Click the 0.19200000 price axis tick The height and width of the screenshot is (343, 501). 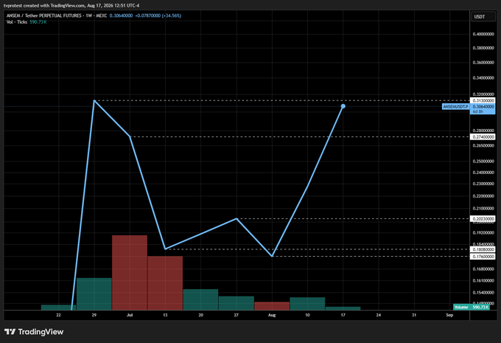click(483, 232)
